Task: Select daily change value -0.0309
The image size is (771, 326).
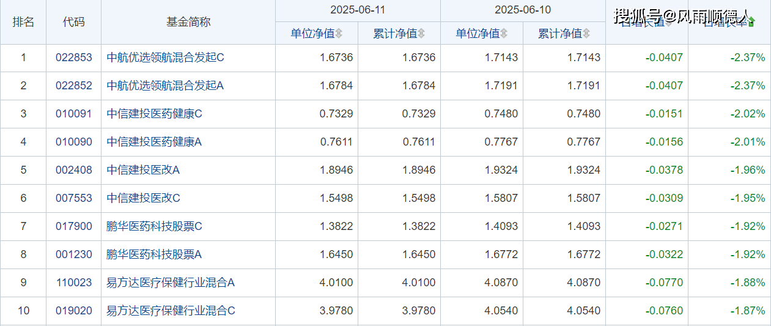Action: [665, 198]
